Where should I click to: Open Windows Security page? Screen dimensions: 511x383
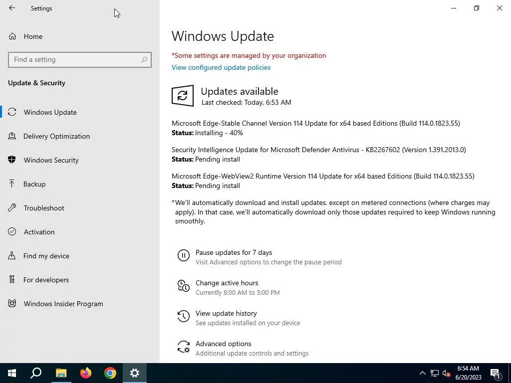pos(80,160)
